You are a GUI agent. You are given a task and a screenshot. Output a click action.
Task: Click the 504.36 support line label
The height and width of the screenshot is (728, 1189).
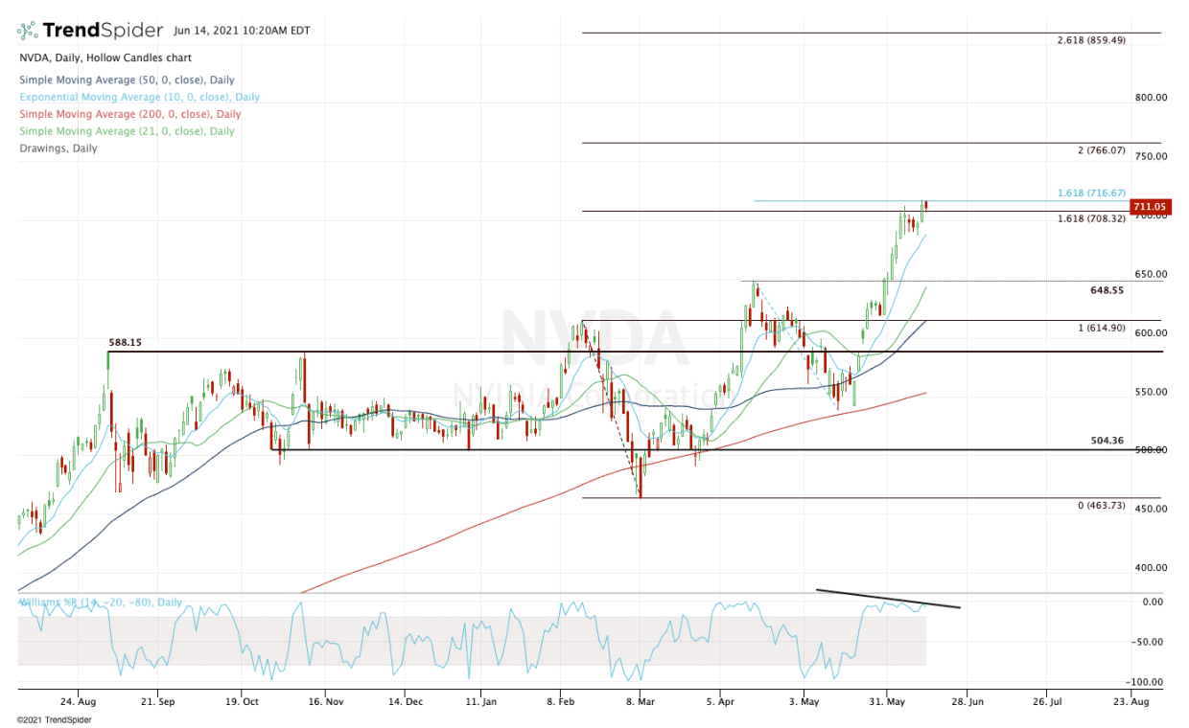click(1107, 441)
